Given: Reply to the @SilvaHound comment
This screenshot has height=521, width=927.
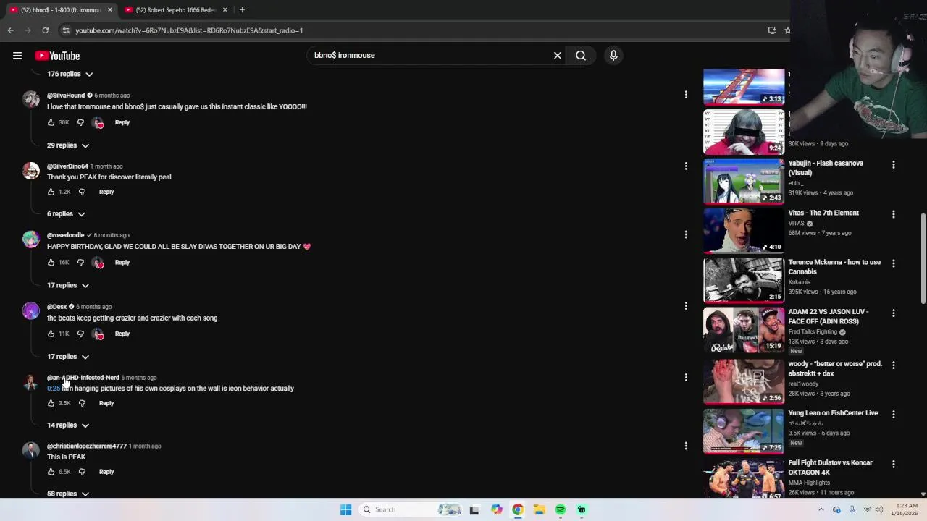Looking at the screenshot, I should click(122, 122).
